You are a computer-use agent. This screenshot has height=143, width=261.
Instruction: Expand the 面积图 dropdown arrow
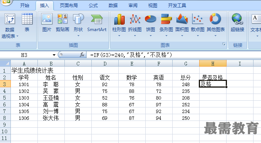(182, 36)
